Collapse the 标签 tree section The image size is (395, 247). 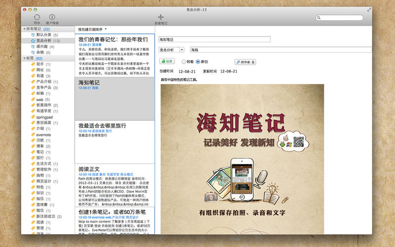[24, 58]
